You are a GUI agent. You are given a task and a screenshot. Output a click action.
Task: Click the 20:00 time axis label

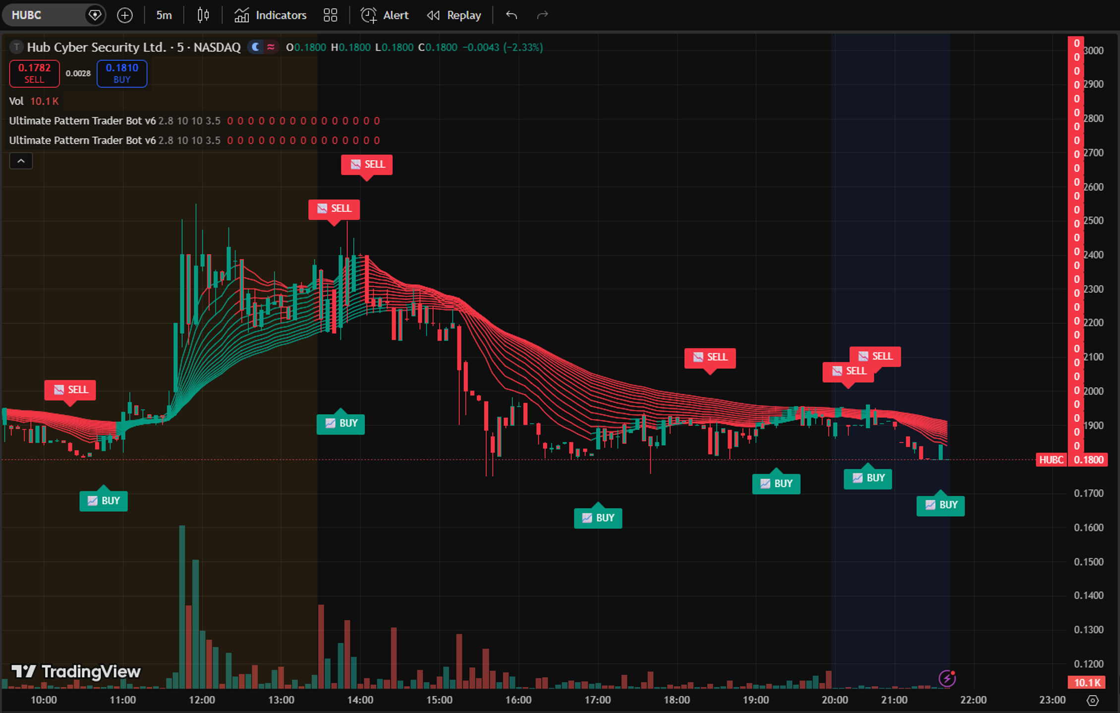coord(835,700)
